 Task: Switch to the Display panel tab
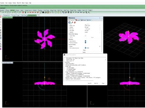(84, 20)
